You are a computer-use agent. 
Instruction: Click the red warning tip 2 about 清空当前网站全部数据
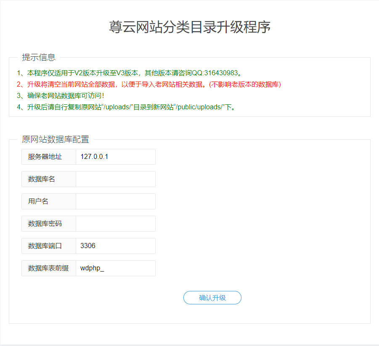coord(149,85)
